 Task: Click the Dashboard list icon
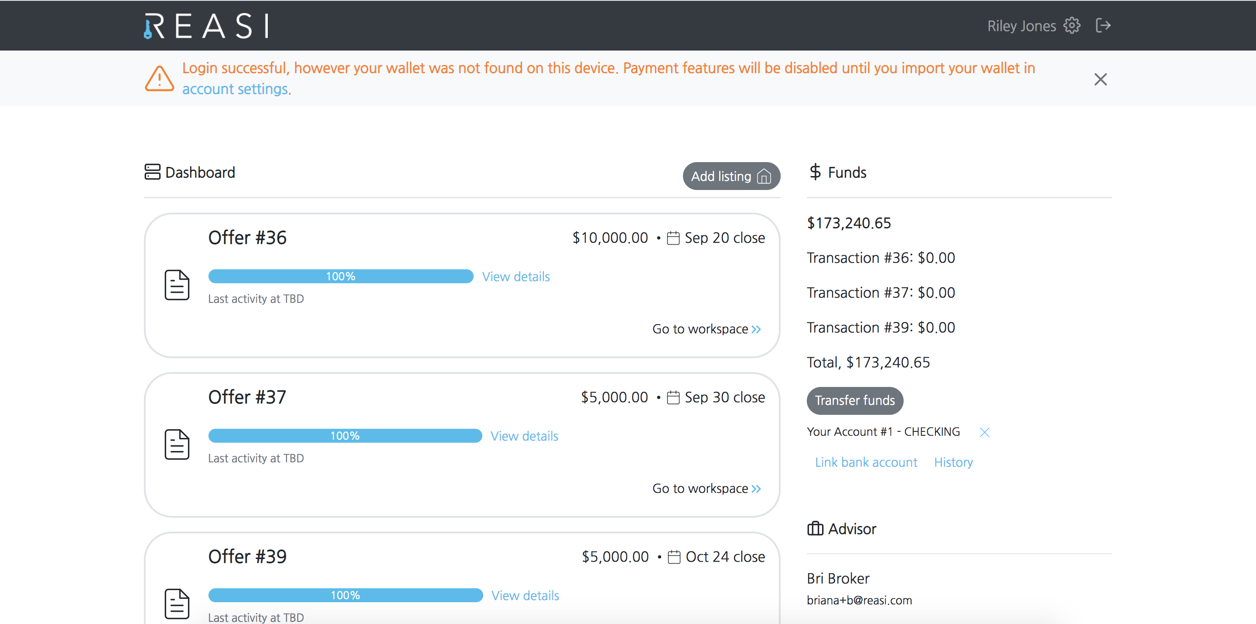pyautogui.click(x=152, y=172)
